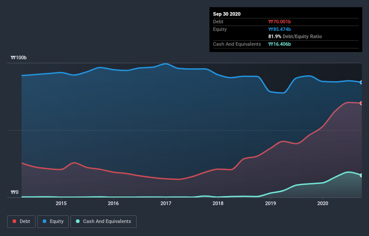Toggle the Debt series legend button
The width and height of the screenshot is (369, 236).
pos(21,222)
